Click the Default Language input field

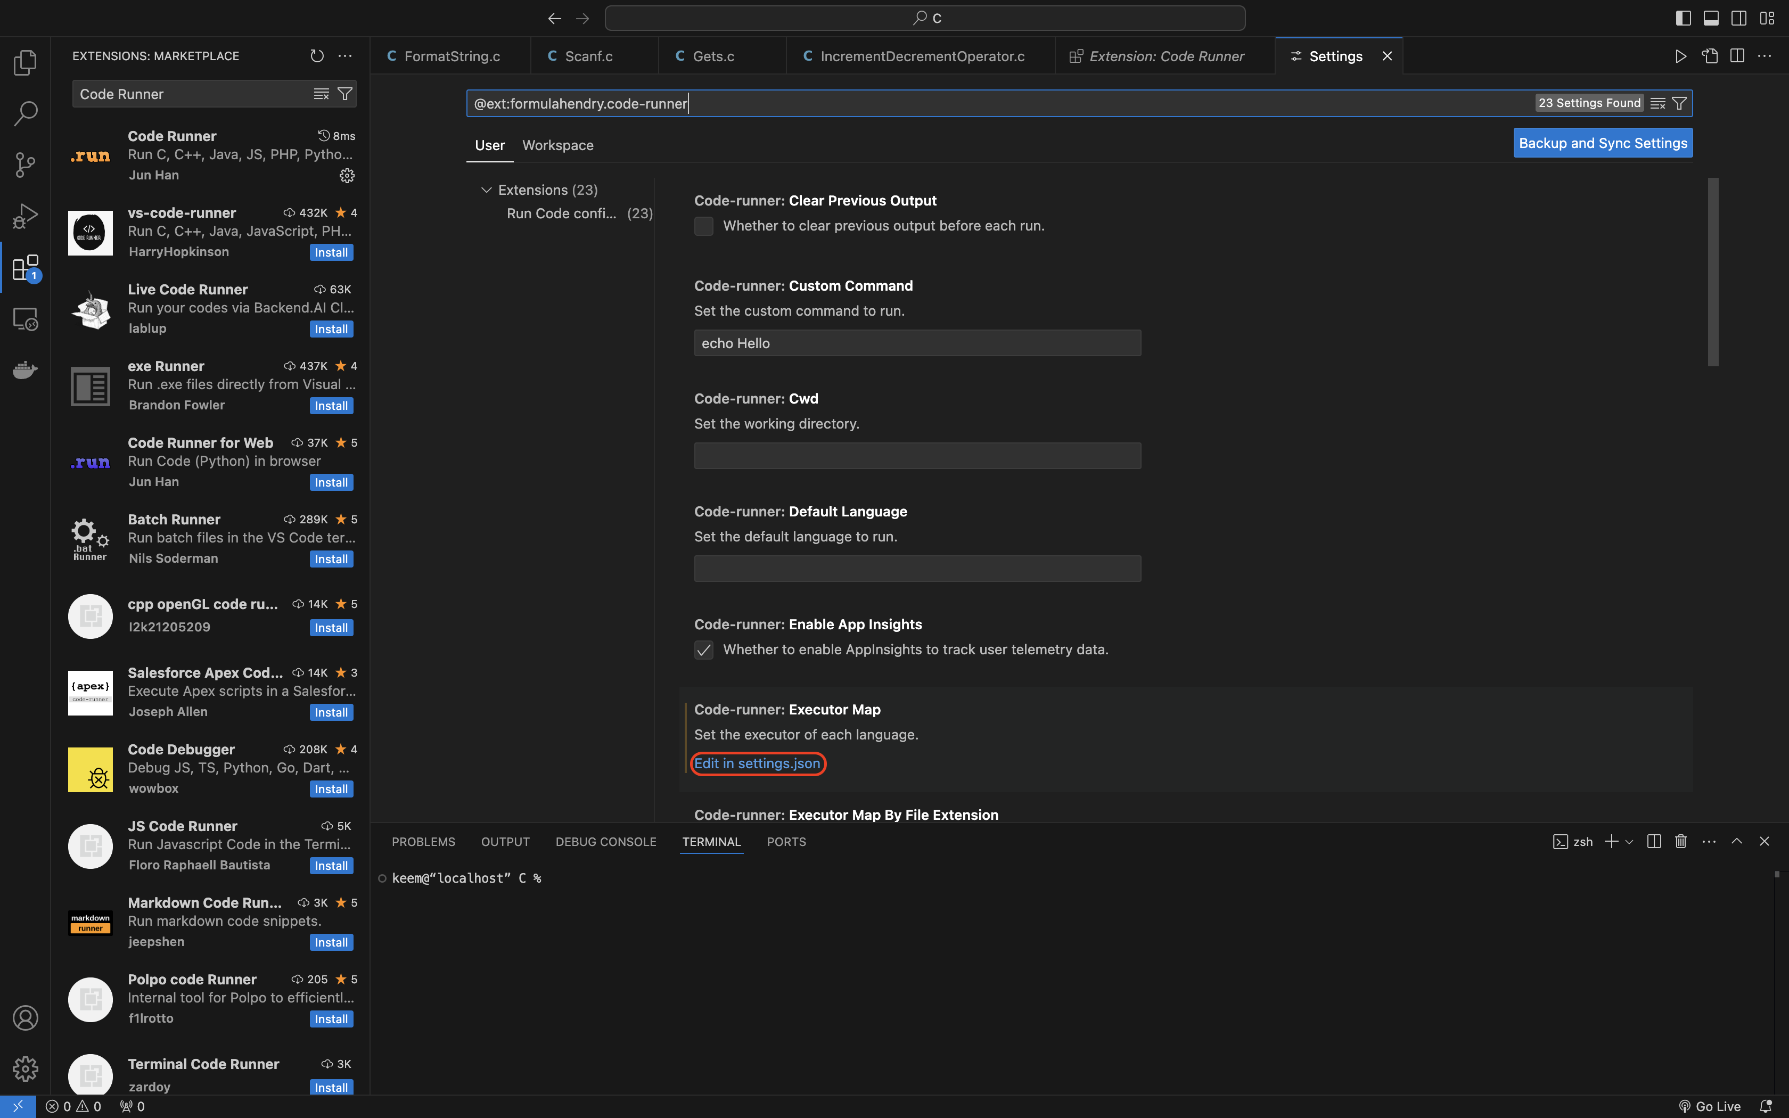917,569
